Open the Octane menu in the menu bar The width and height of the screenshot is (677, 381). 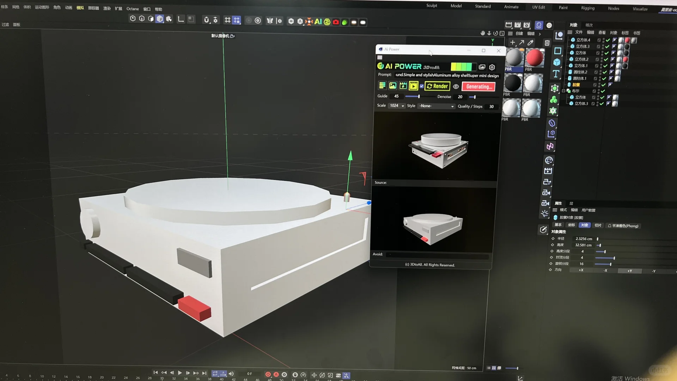pyautogui.click(x=133, y=9)
